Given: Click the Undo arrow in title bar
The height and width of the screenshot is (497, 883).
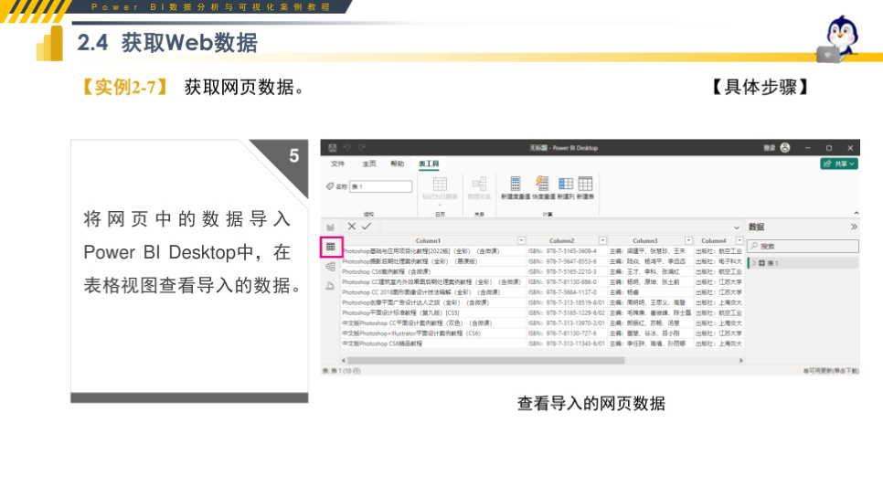Looking at the screenshot, I should 347,148.
